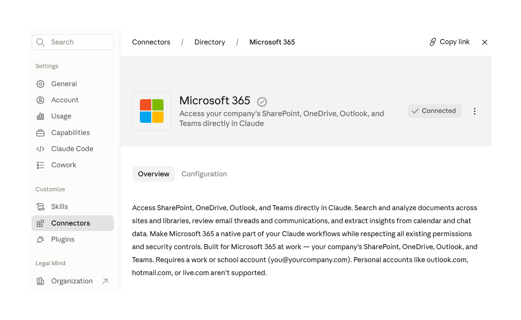
Task: Open Account settings
Action: tap(73, 100)
